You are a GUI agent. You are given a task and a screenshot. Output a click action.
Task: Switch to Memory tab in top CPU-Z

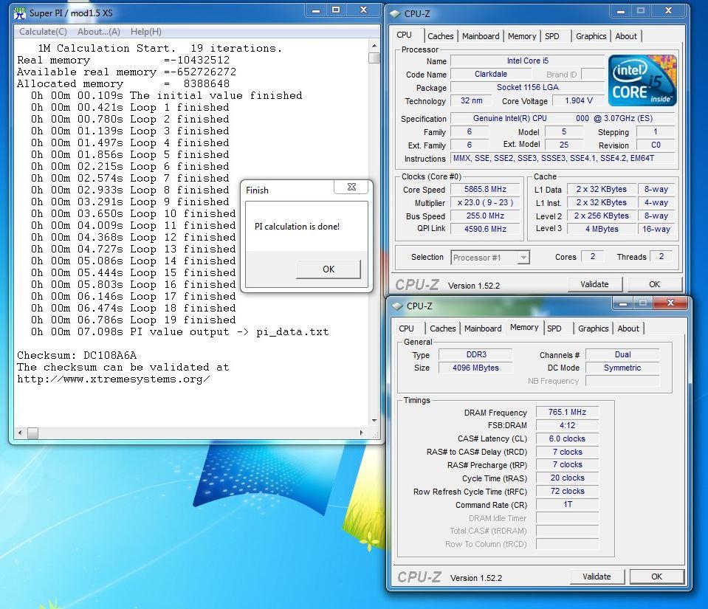pos(521,36)
